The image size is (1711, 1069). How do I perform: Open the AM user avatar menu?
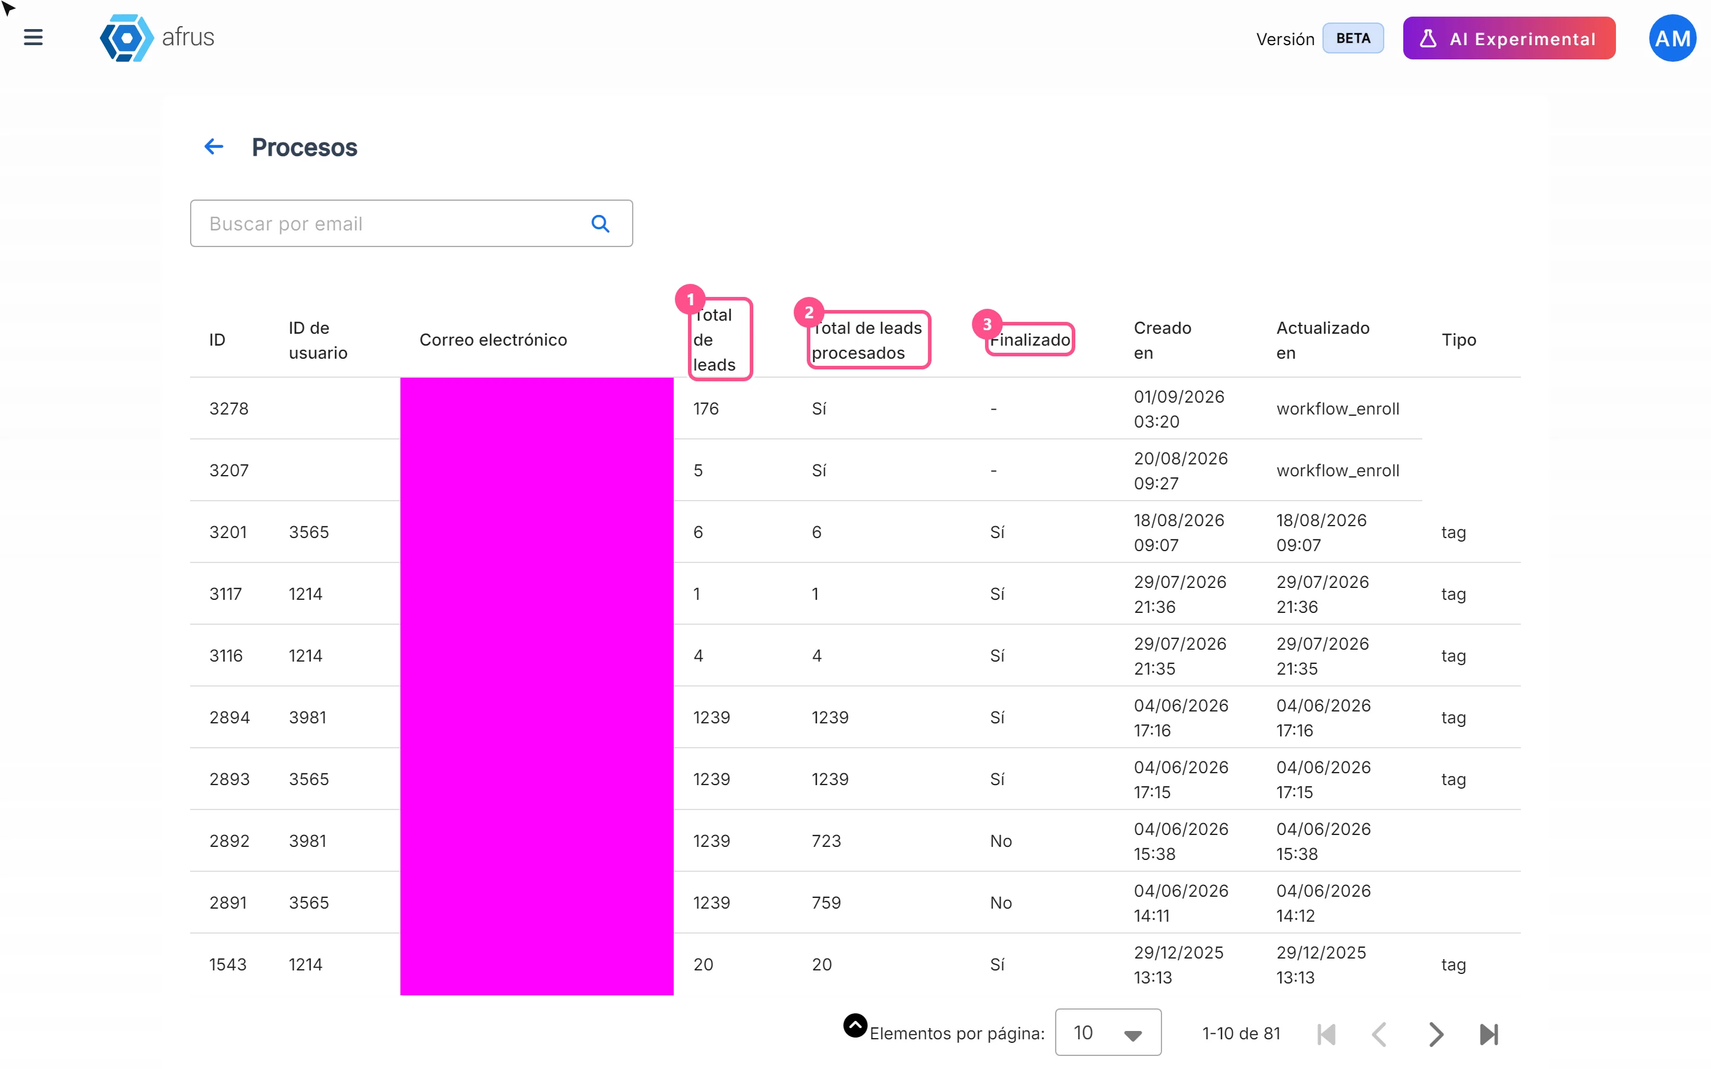point(1672,38)
